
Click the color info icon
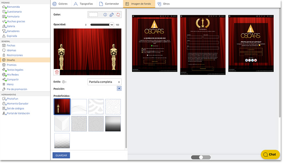point(105,15)
